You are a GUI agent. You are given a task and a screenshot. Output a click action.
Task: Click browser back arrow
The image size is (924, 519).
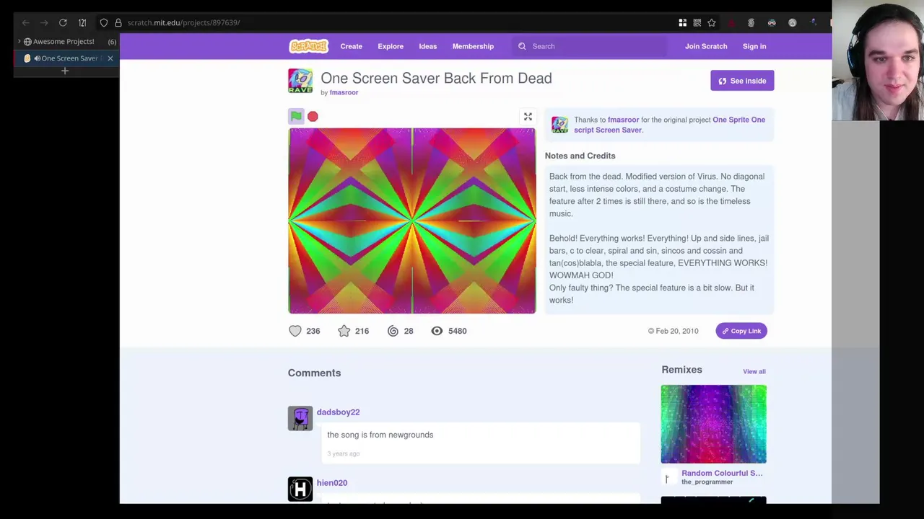(25, 22)
